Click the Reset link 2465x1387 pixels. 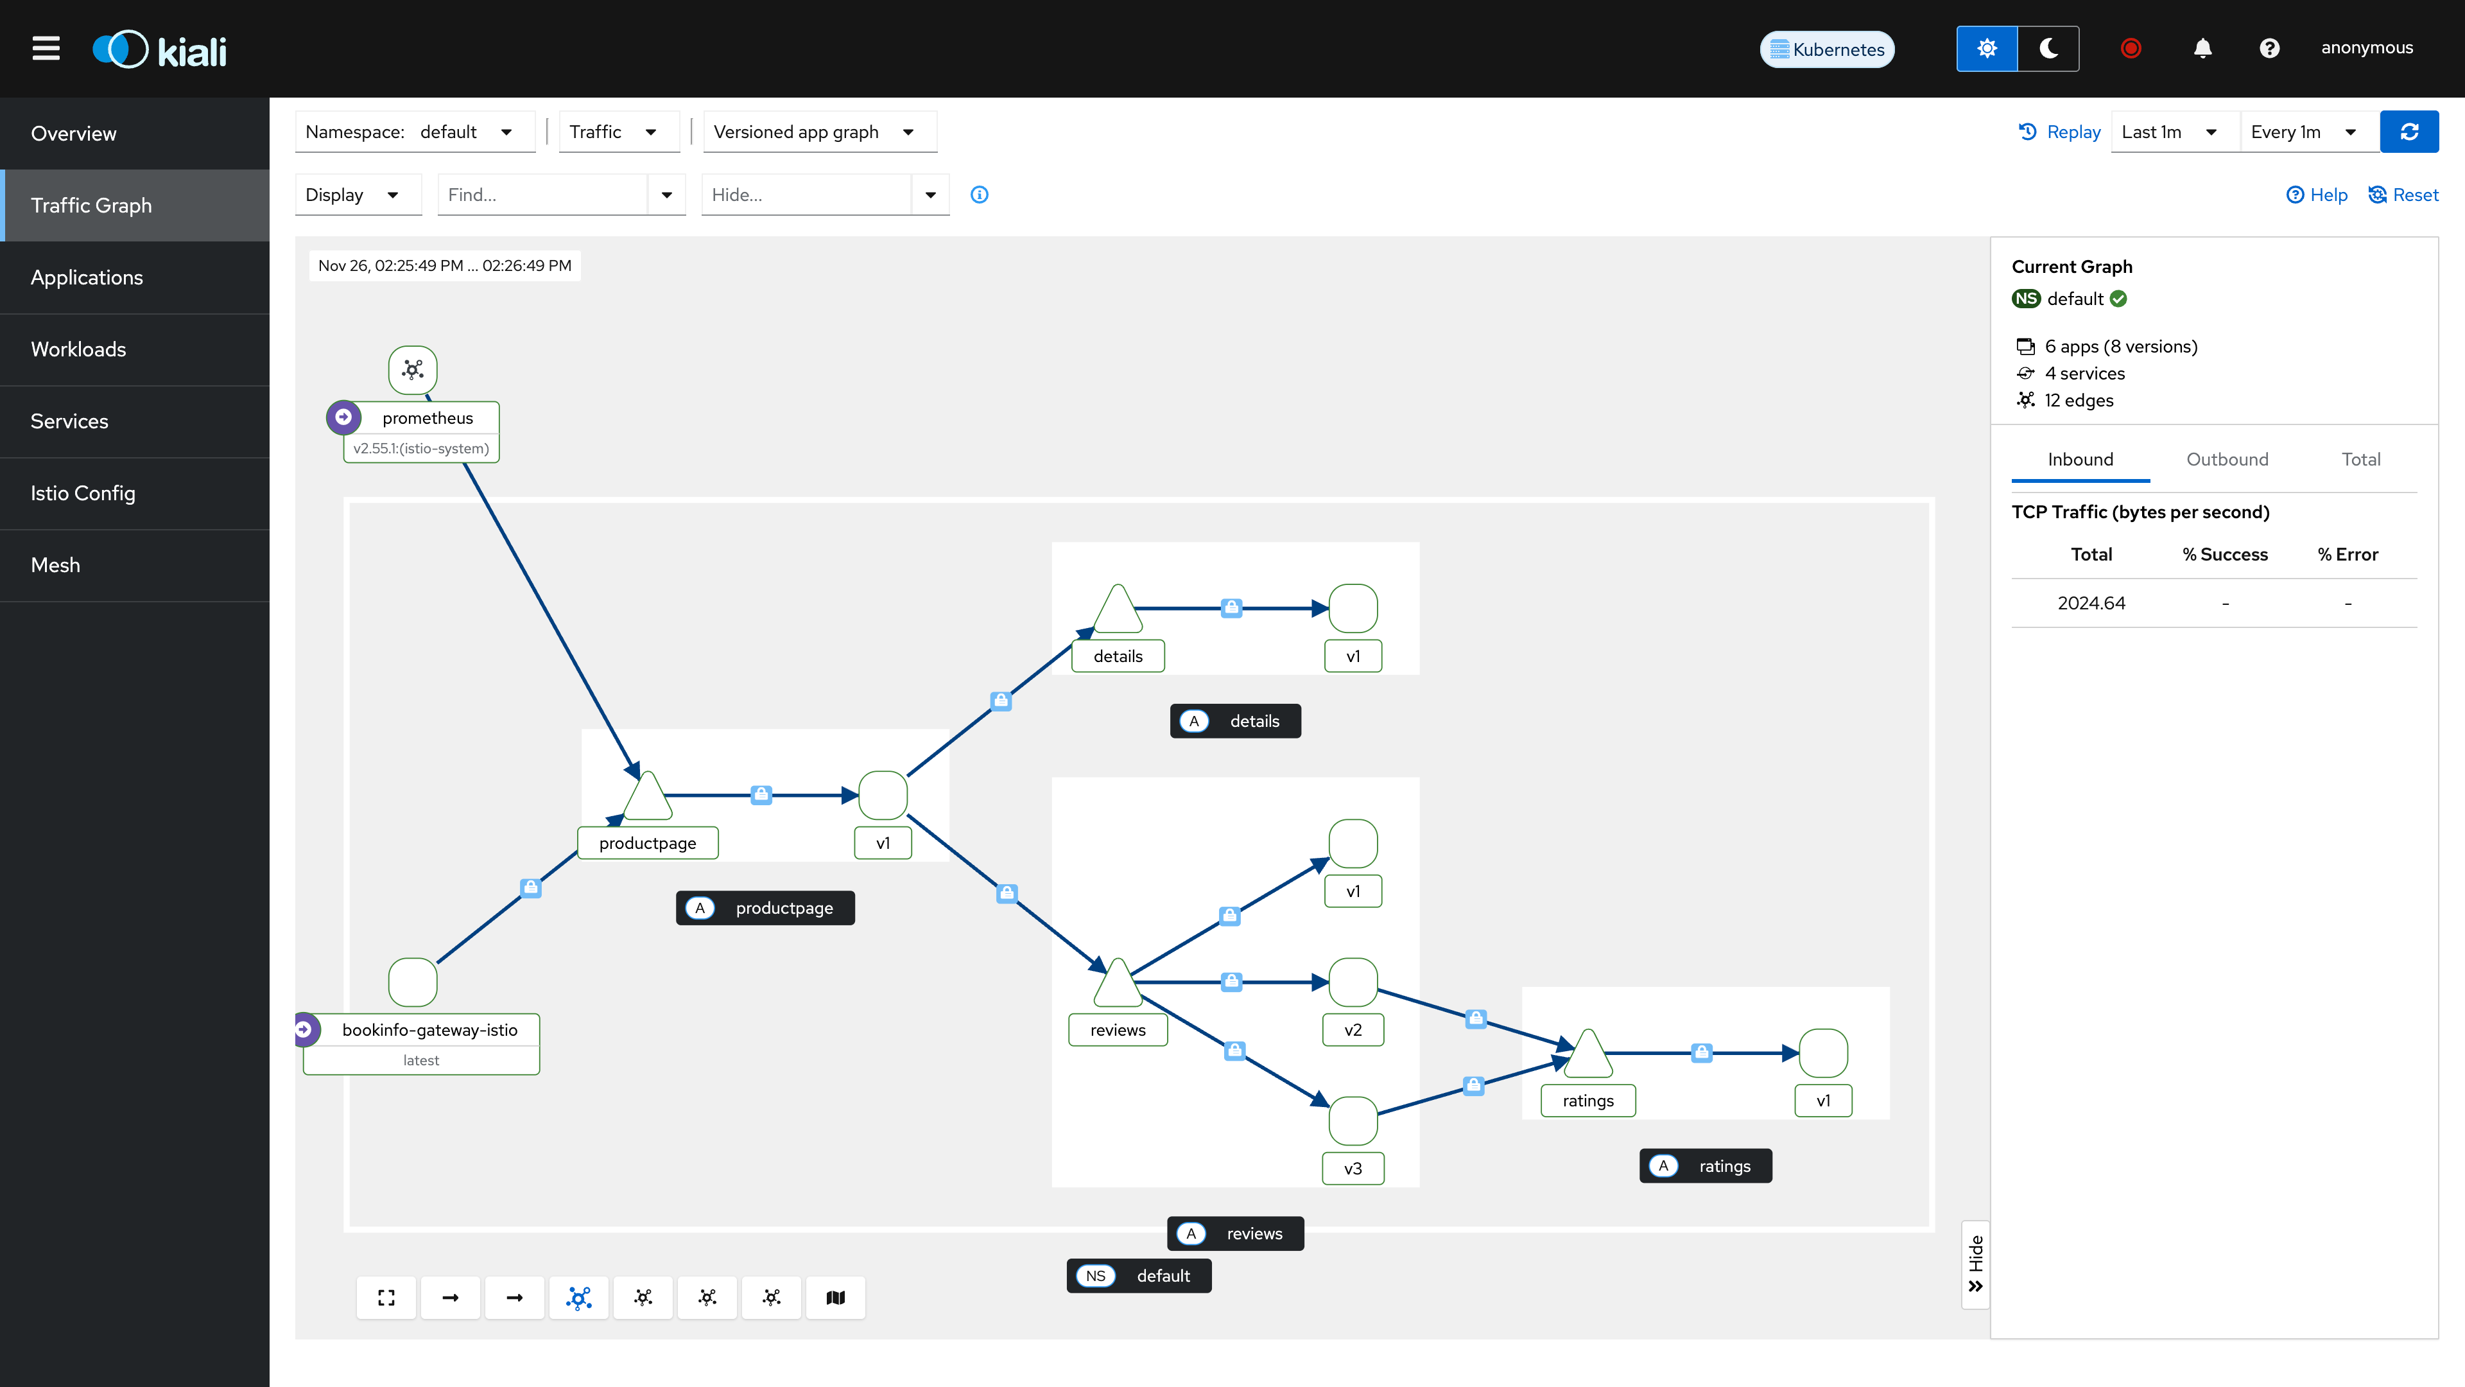click(x=2403, y=195)
